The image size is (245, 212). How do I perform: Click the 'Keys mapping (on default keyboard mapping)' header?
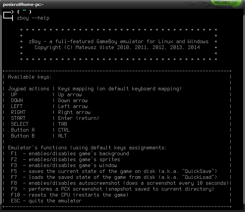click(120, 89)
